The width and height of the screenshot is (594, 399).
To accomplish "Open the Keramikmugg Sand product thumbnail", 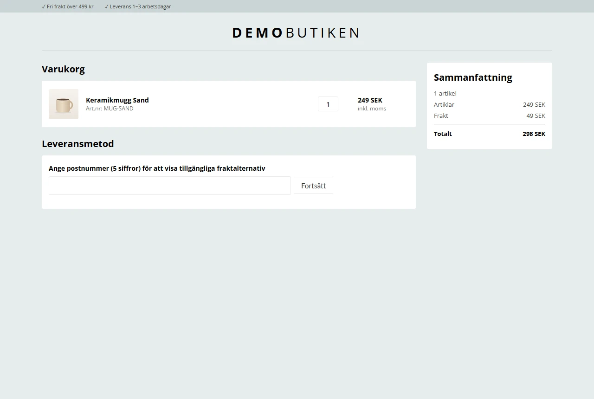I will [64, 104].
